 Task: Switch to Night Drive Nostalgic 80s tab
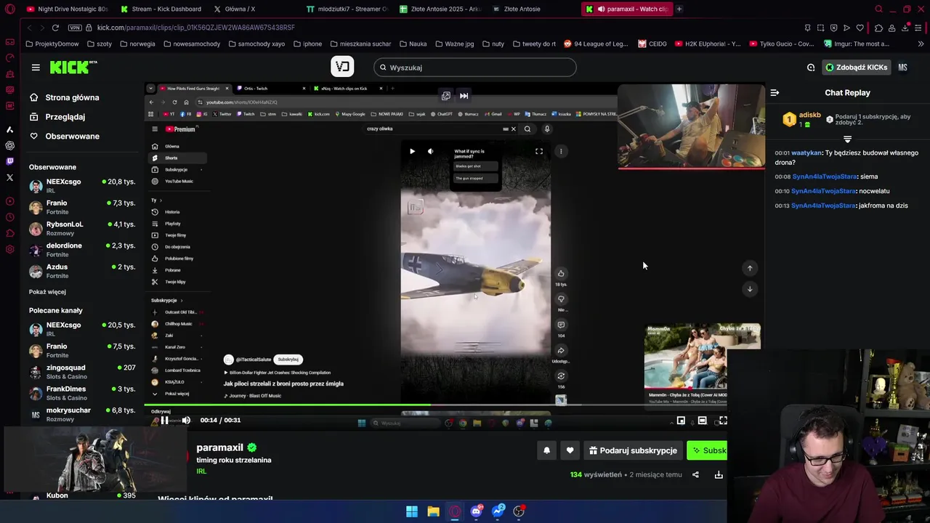point(67,9)
